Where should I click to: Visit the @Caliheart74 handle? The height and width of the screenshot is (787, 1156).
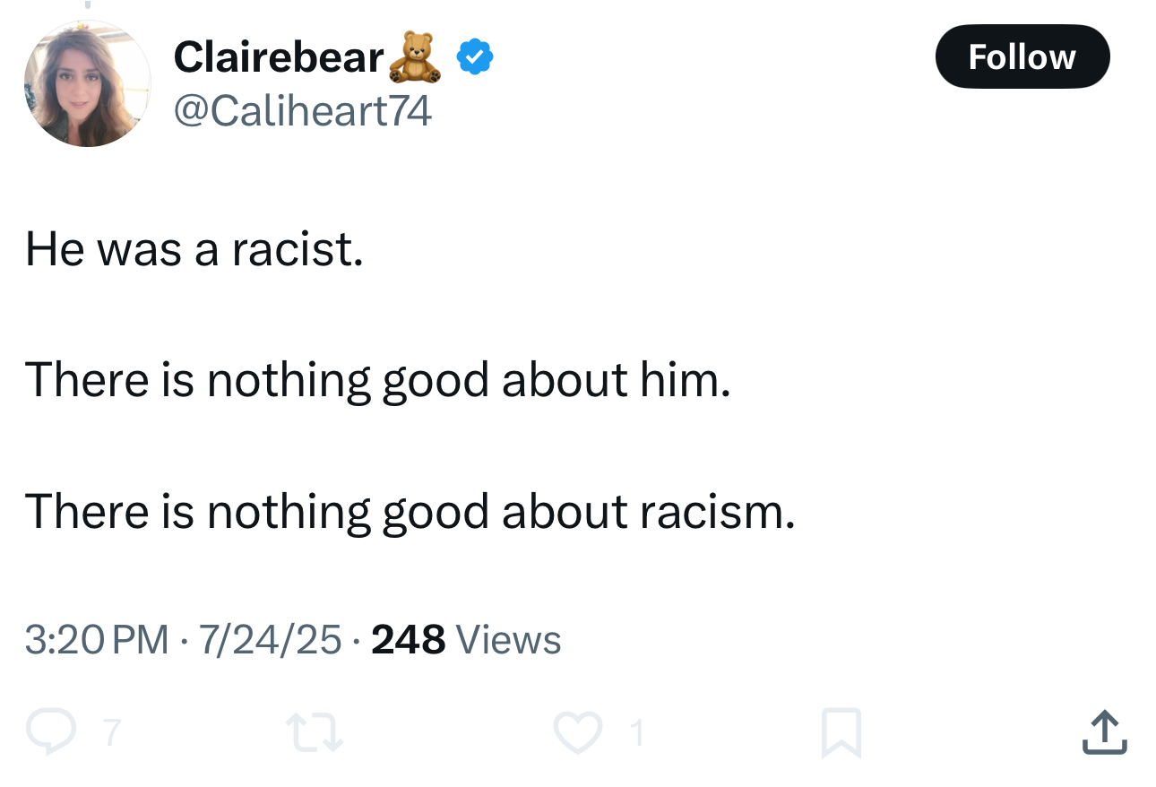coord(302,110)
